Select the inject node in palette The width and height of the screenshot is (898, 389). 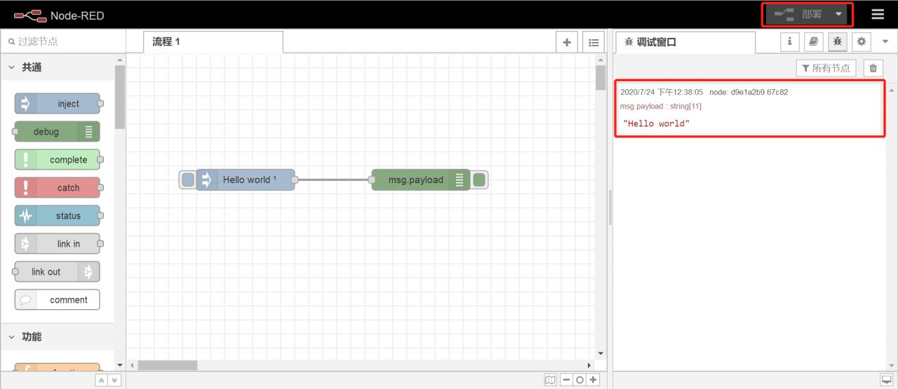58,104
